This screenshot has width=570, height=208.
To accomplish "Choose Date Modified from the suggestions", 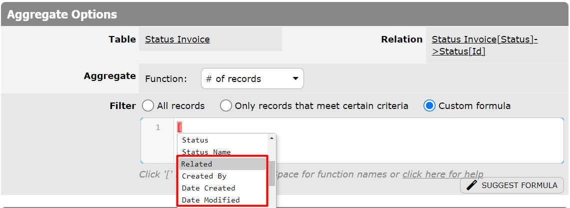I will tap(210, 200).
